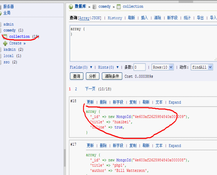Click the collection table icon in breadcrumb
Viewport: 217px width, 175px height.
tap(119, 7)
